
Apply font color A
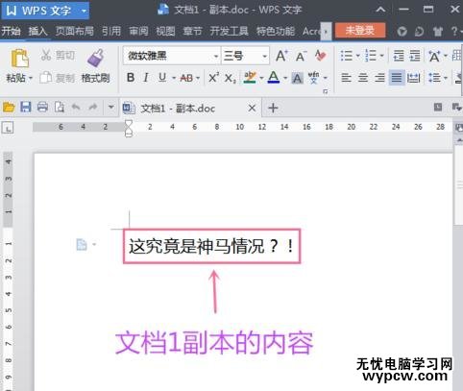[274, 78]
